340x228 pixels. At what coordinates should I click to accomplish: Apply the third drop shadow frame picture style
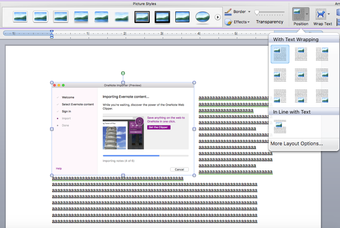click(x=61, y=17)
